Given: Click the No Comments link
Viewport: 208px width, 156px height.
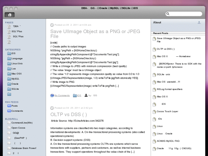Looking at the screenshot, I should coord(62,96).
